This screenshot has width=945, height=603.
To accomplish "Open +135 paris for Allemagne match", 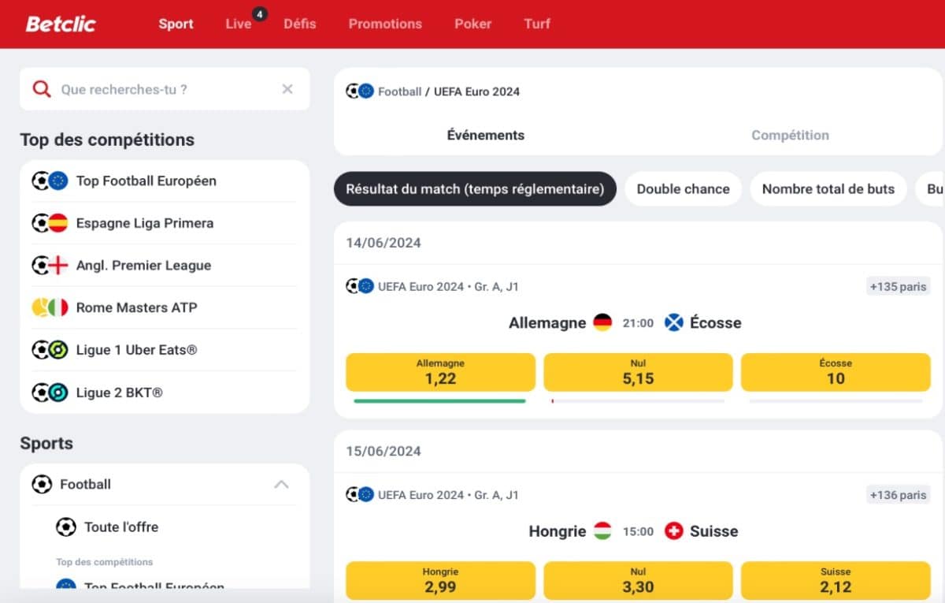I will pos(899,286).
